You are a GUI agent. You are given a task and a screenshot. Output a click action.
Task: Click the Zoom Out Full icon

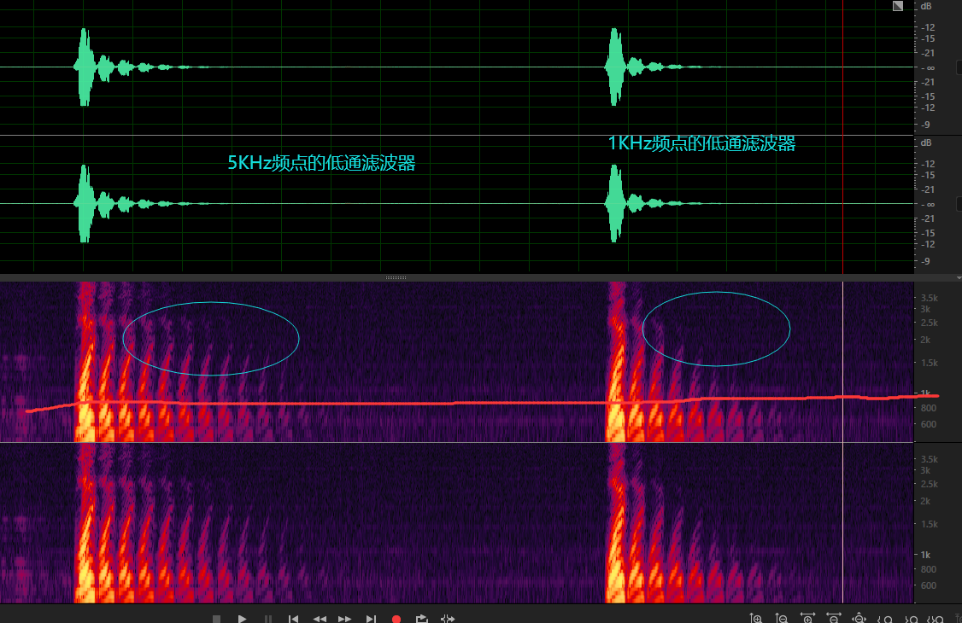click(x=859, y=619)
